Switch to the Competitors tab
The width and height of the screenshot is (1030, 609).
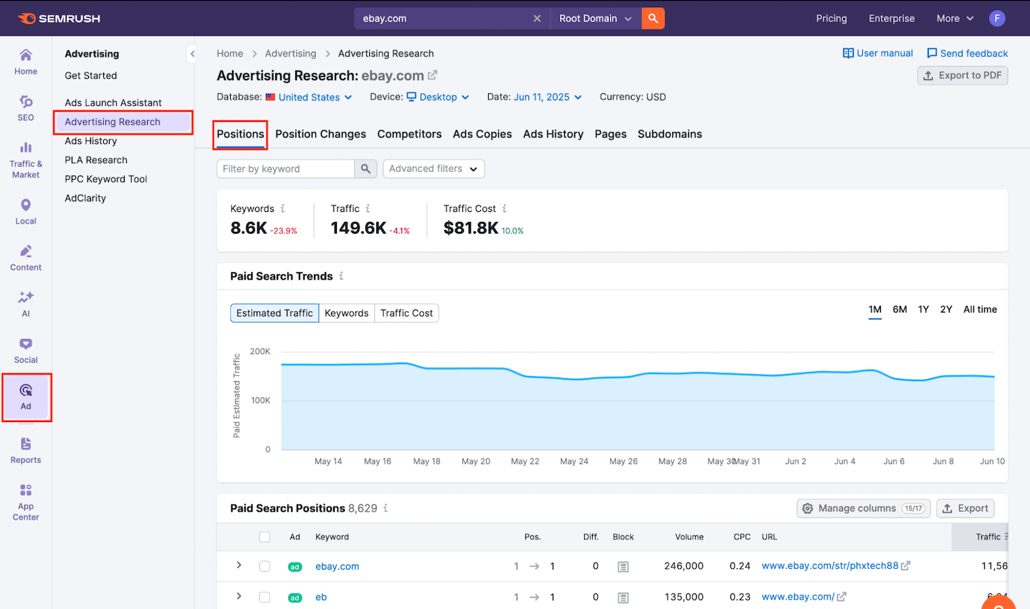[409, 134]
